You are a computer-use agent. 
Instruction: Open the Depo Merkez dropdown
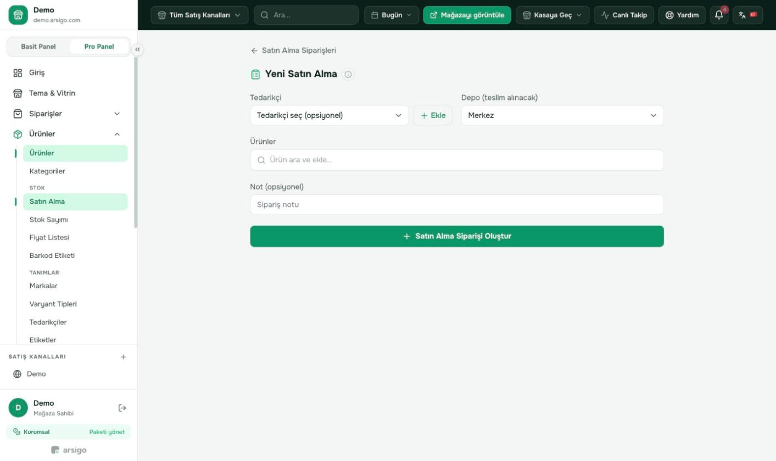point(562,115)
